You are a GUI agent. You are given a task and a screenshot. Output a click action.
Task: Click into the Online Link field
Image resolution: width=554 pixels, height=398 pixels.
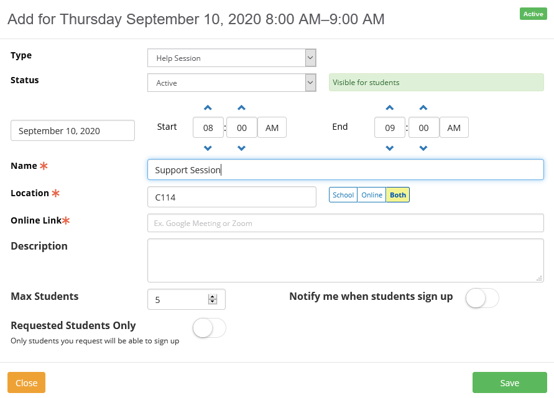click(345, 223)
